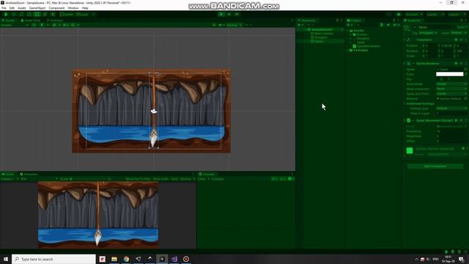Open the Tag dropdown in Inspector
The image size is (469, 264).
[x=428, y=32]
